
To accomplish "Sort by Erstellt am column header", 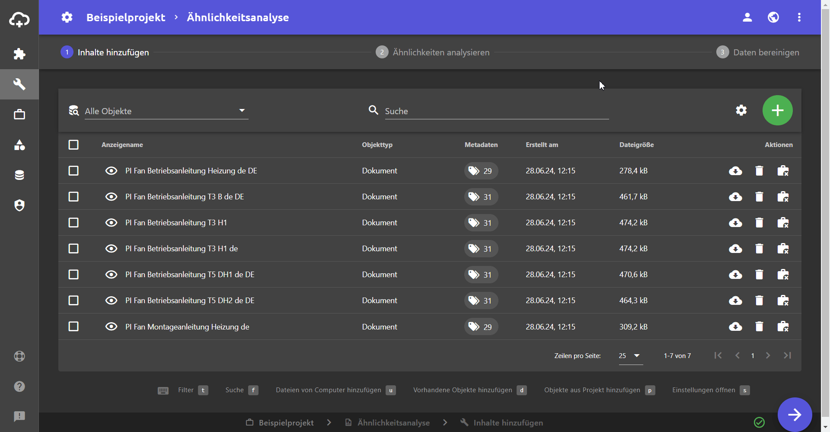I will [x=542, y=145].
